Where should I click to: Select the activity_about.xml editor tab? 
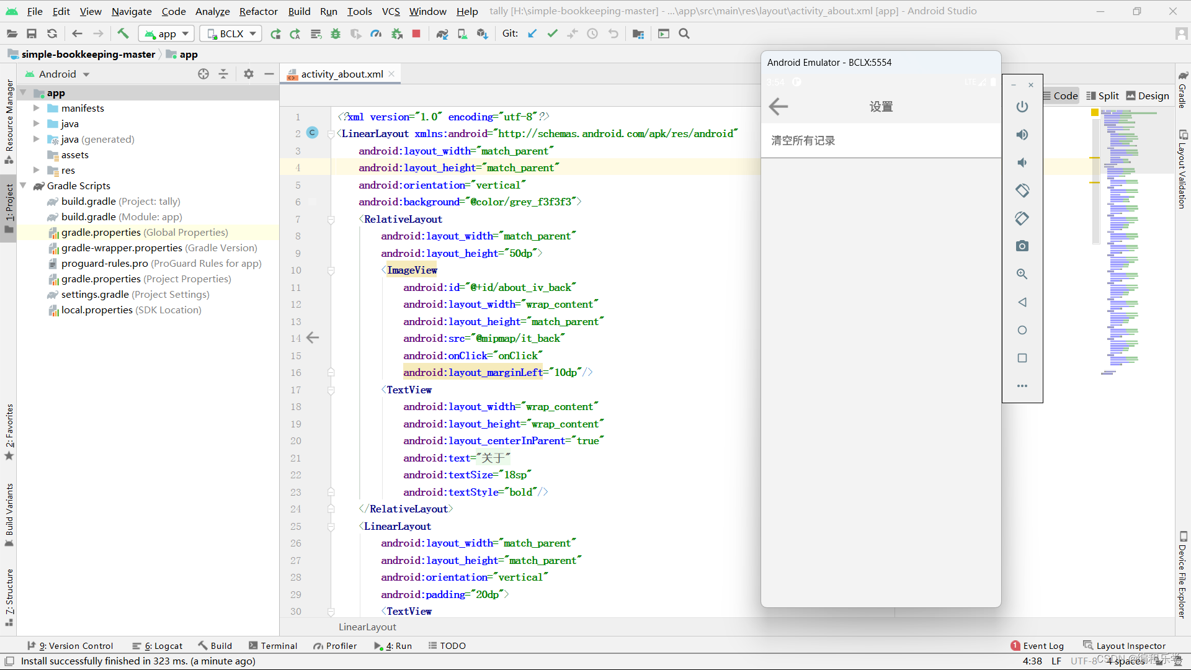[x=342, y=74]
